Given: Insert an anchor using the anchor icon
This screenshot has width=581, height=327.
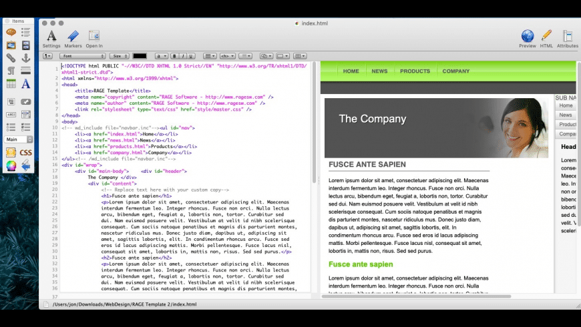Looking at the screenshot, I should click(x=25, y=58).
